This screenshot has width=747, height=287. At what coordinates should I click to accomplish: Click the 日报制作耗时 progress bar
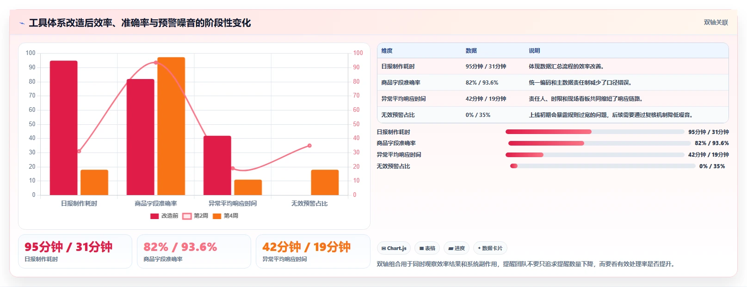pyautogui.click(x=595, y=132)
